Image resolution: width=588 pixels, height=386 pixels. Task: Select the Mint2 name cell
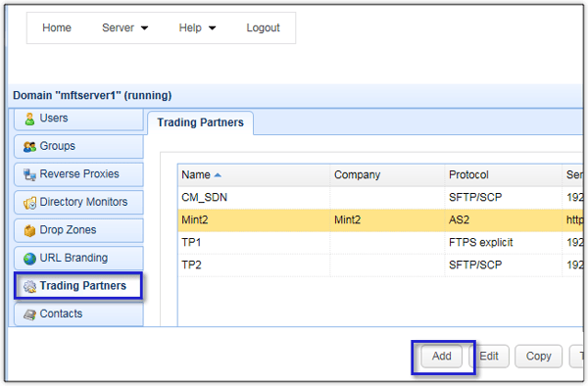[x=254, y=220]
